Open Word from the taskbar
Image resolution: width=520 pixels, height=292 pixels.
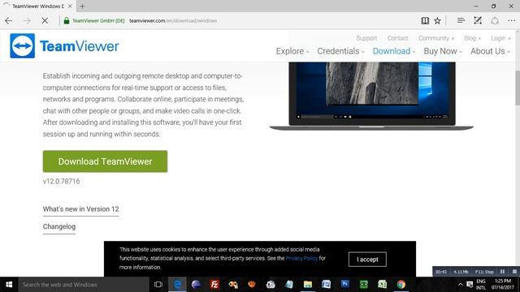pos(327,285)
